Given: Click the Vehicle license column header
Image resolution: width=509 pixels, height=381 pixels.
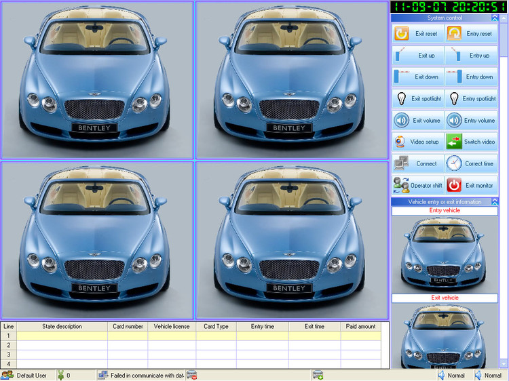Looking at the screenshot, I should (x=172, y=327).
